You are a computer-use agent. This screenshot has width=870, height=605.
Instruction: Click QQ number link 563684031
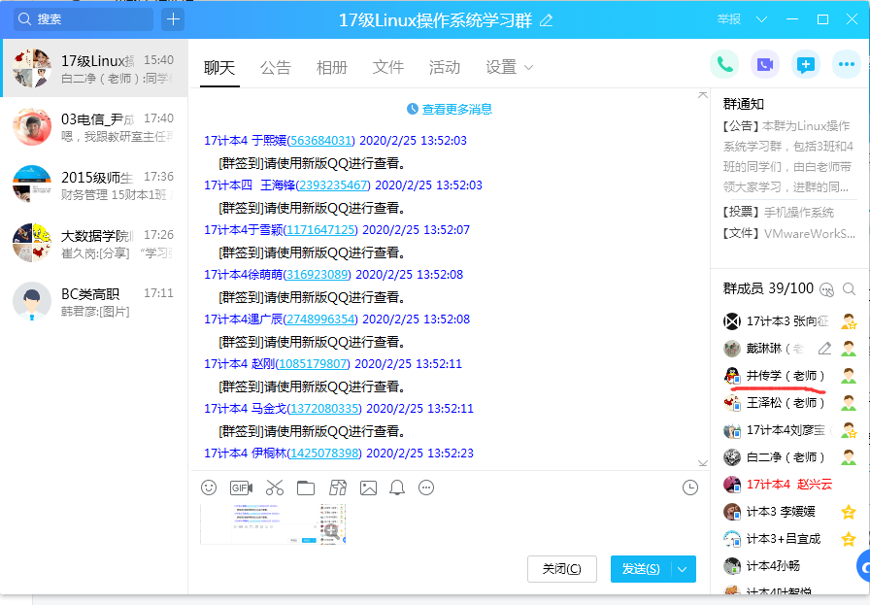point(321,141)
